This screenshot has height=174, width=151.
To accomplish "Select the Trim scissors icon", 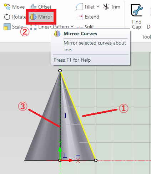I will click(106, 7).
